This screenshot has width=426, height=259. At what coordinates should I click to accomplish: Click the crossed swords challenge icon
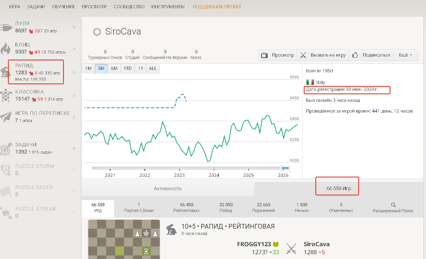pos(303,55)
